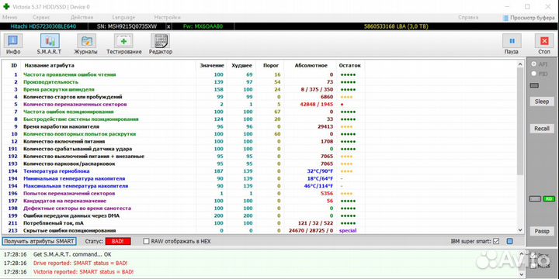Image resolution: width=559 pixels, height=279 pixels.
Task: Click the SN: MSH9215Q0735XW field
Action: 127,26
